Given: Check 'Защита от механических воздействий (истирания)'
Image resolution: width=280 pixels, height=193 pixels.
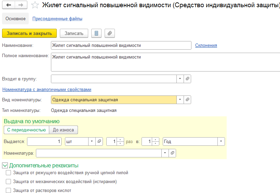Looking at the screenshot, I should [9, 182].
